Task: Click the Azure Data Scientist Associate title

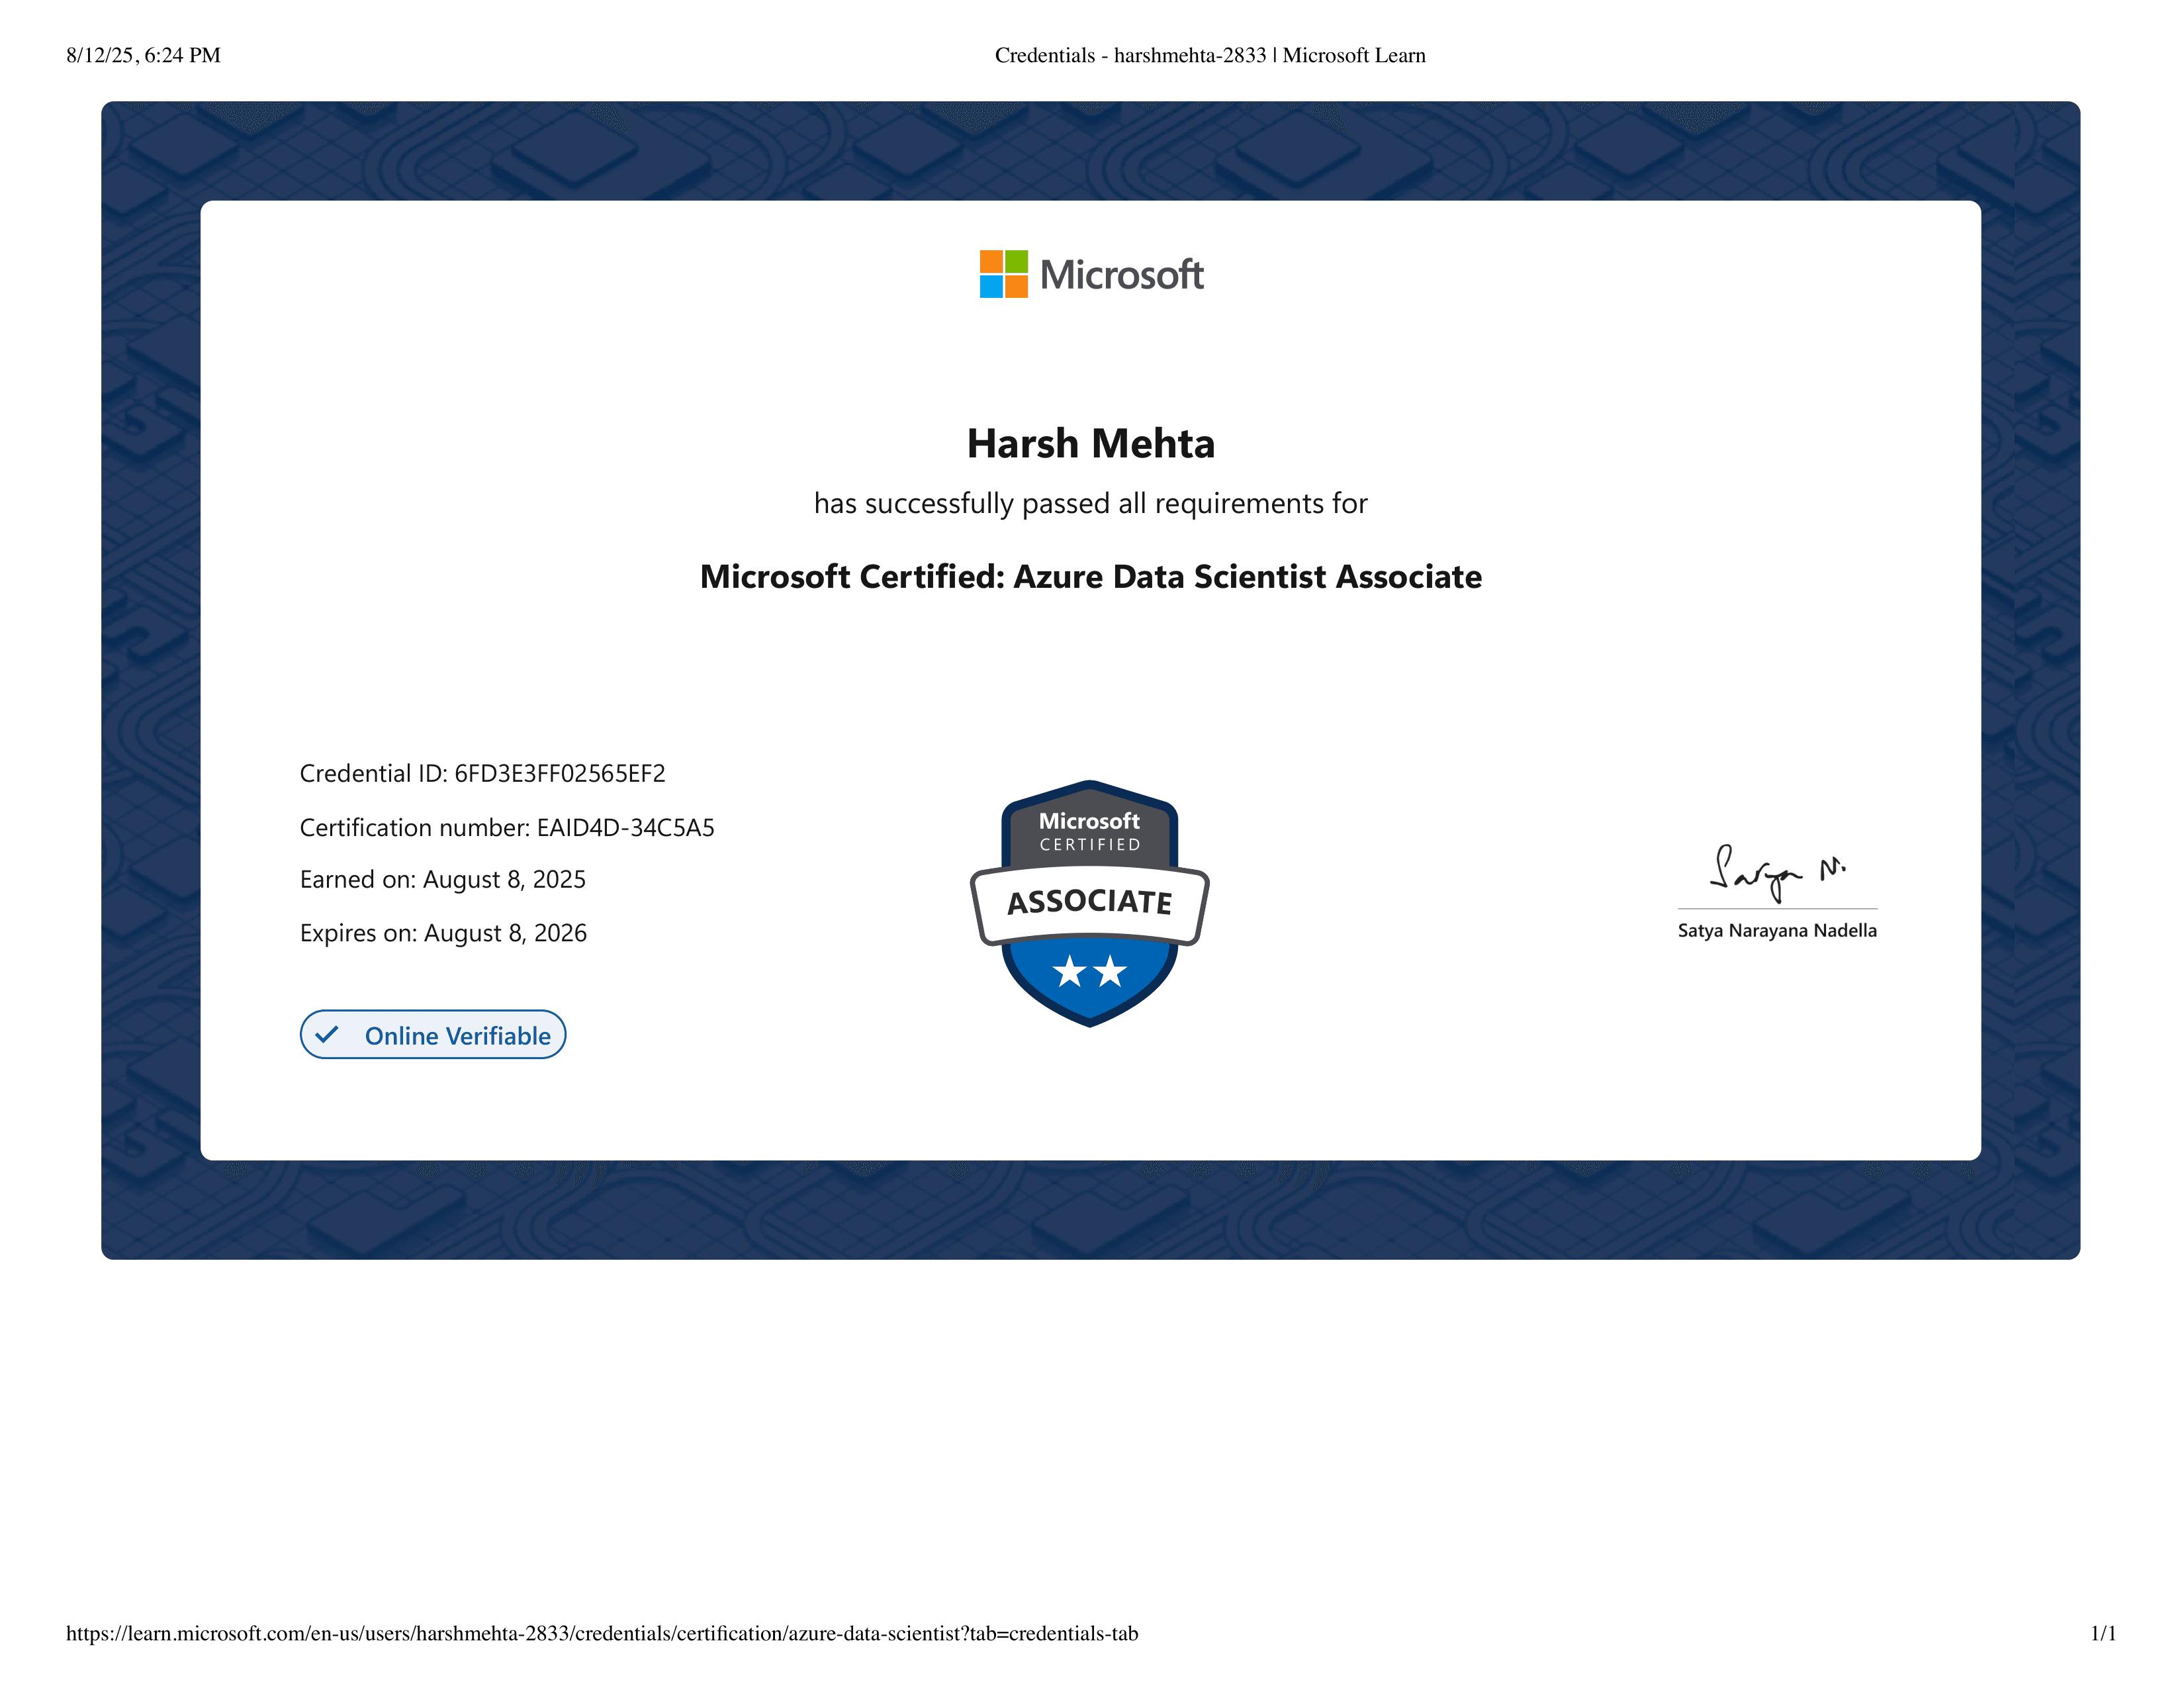Action: 1091,577
